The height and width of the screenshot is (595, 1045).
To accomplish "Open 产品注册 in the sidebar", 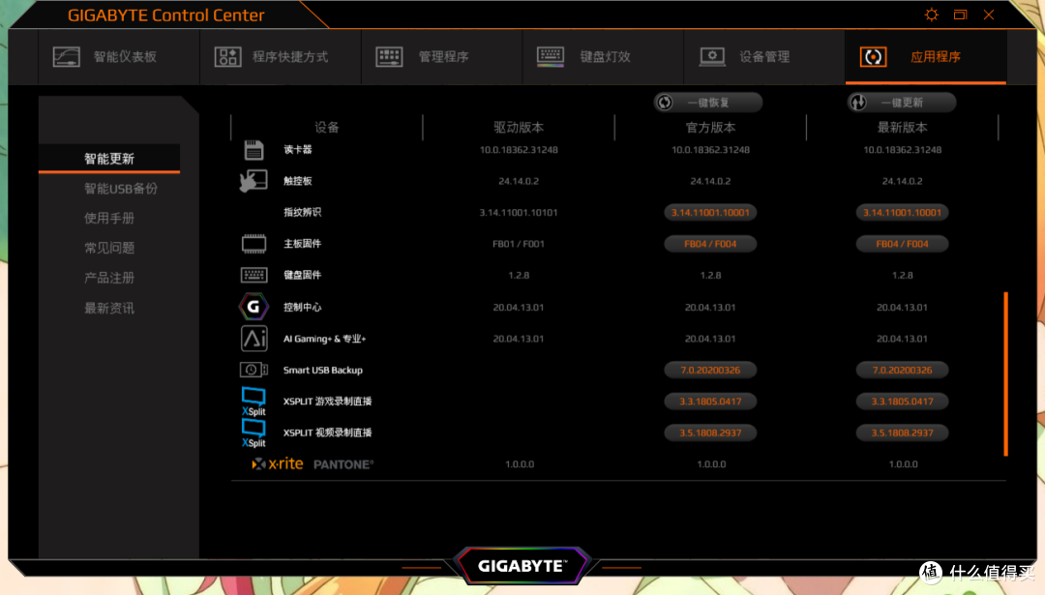I will coord(109,278).
